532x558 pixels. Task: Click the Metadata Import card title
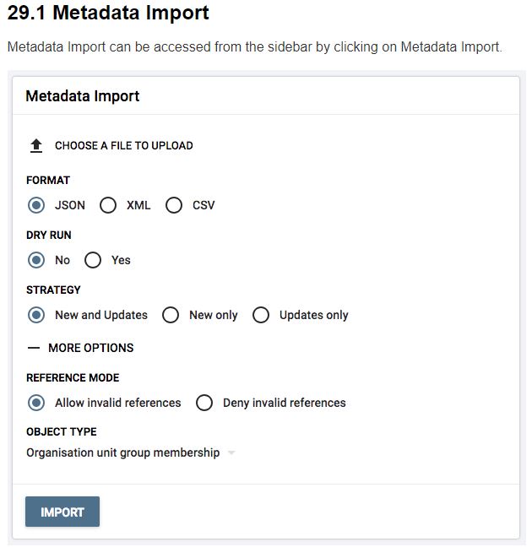(x=83, y=96)
